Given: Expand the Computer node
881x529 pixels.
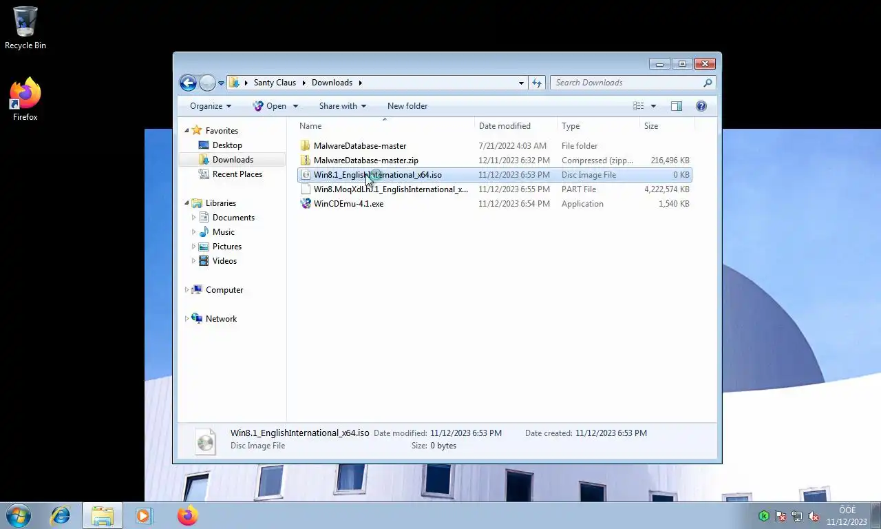Looking at the screenshot, I should [187, 290].
